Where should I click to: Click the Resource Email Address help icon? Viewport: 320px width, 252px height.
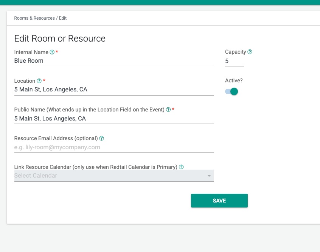(101, 138)
